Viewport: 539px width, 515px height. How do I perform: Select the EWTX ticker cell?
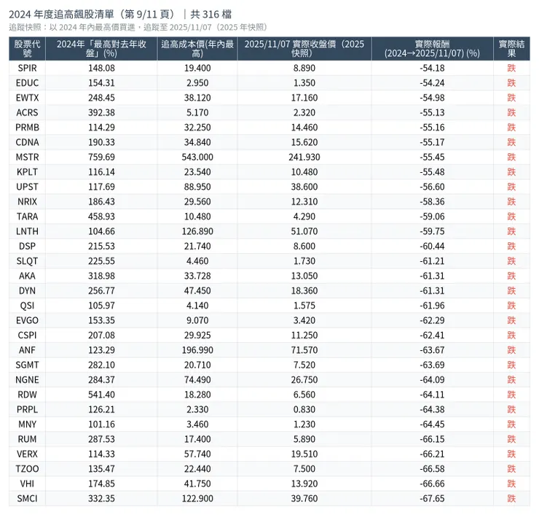27,98
